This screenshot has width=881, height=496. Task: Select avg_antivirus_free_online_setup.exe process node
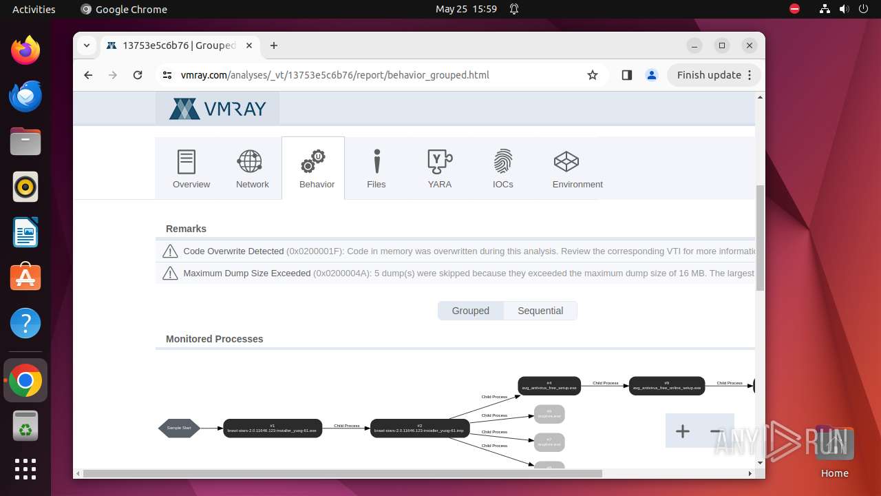[667, 386]
